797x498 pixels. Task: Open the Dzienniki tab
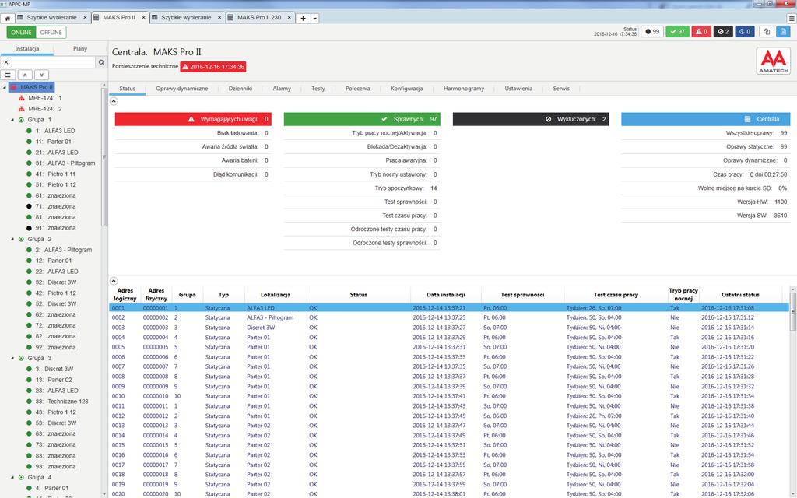241,89
